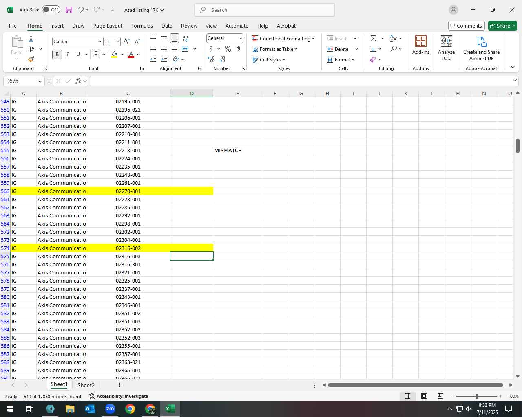Open the font size dropdown
522x417 pixels.
[118, 42]
